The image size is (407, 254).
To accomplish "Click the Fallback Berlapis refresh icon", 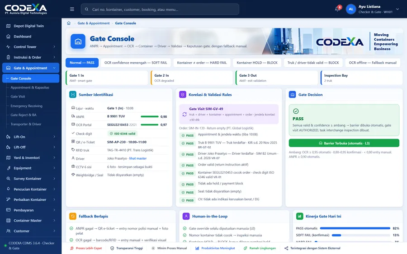I will 73,216.
